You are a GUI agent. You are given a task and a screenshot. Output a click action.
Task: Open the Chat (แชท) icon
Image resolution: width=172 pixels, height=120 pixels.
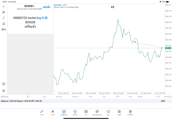point(108,112)
